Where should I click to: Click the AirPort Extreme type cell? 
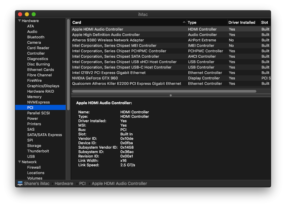tap(202, 40)
